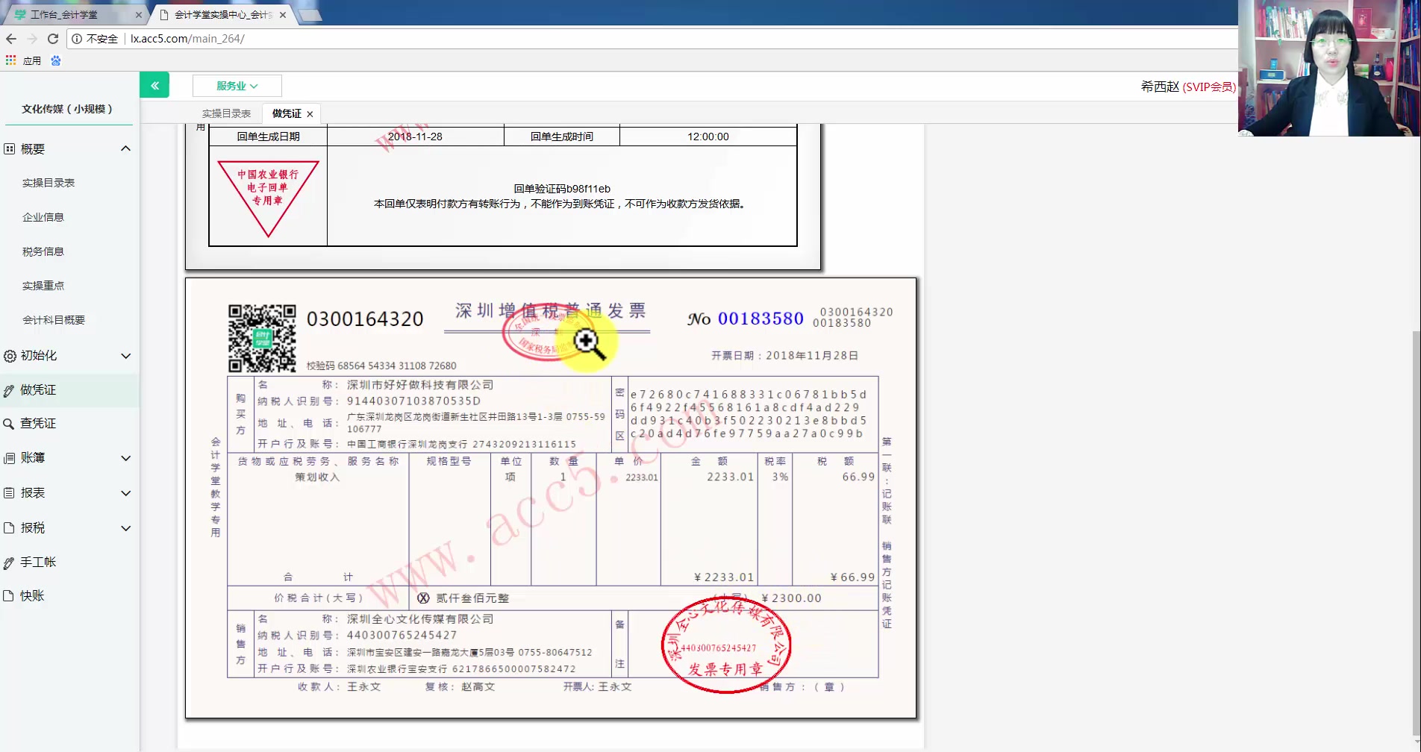Open the 报税 tax filing icon
This screenshot has width=1421, height=752.
7,527
